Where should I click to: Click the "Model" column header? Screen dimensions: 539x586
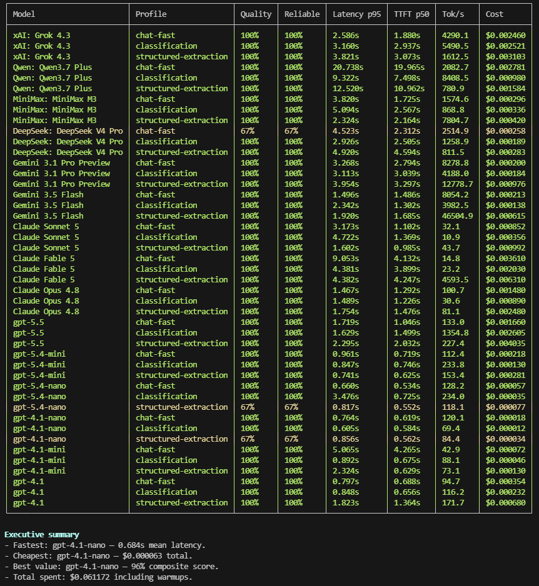[24, 14]
